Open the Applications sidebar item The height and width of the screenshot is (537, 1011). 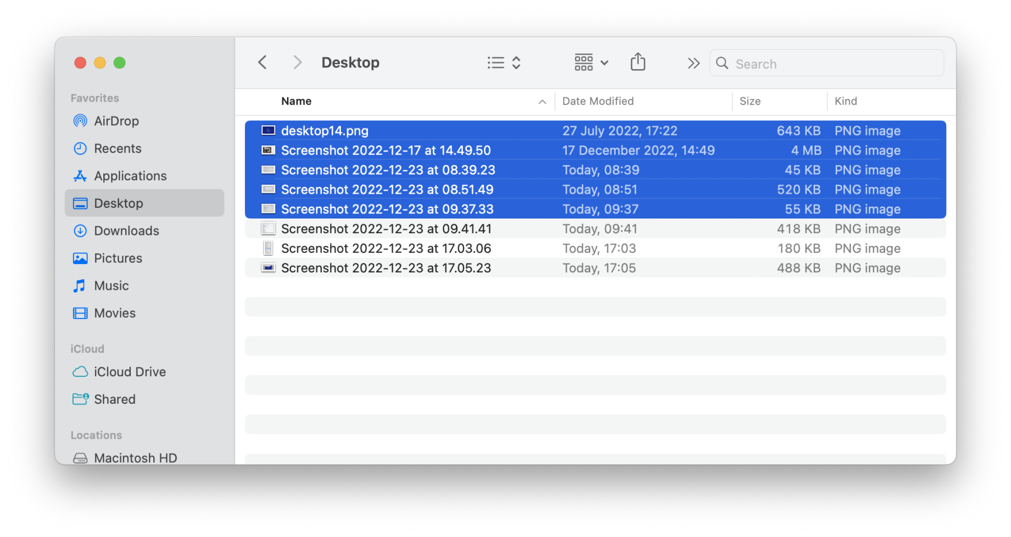coord(130,175)
